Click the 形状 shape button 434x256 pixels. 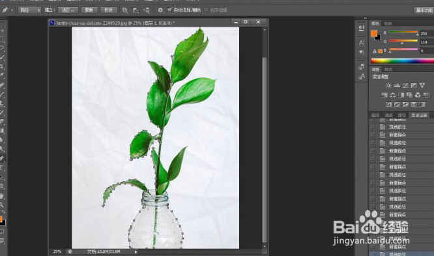click(108, 10)
